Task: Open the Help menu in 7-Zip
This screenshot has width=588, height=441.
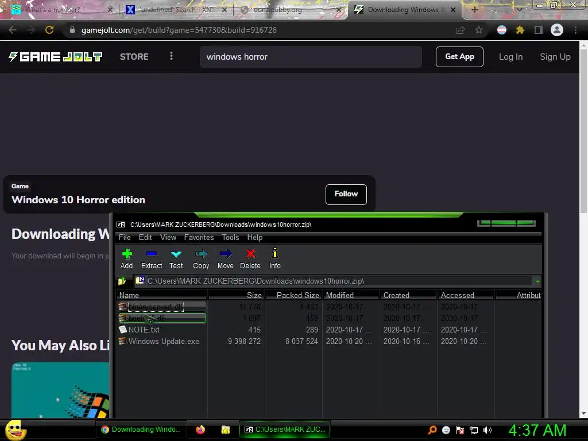Action: tap(254, 237)
